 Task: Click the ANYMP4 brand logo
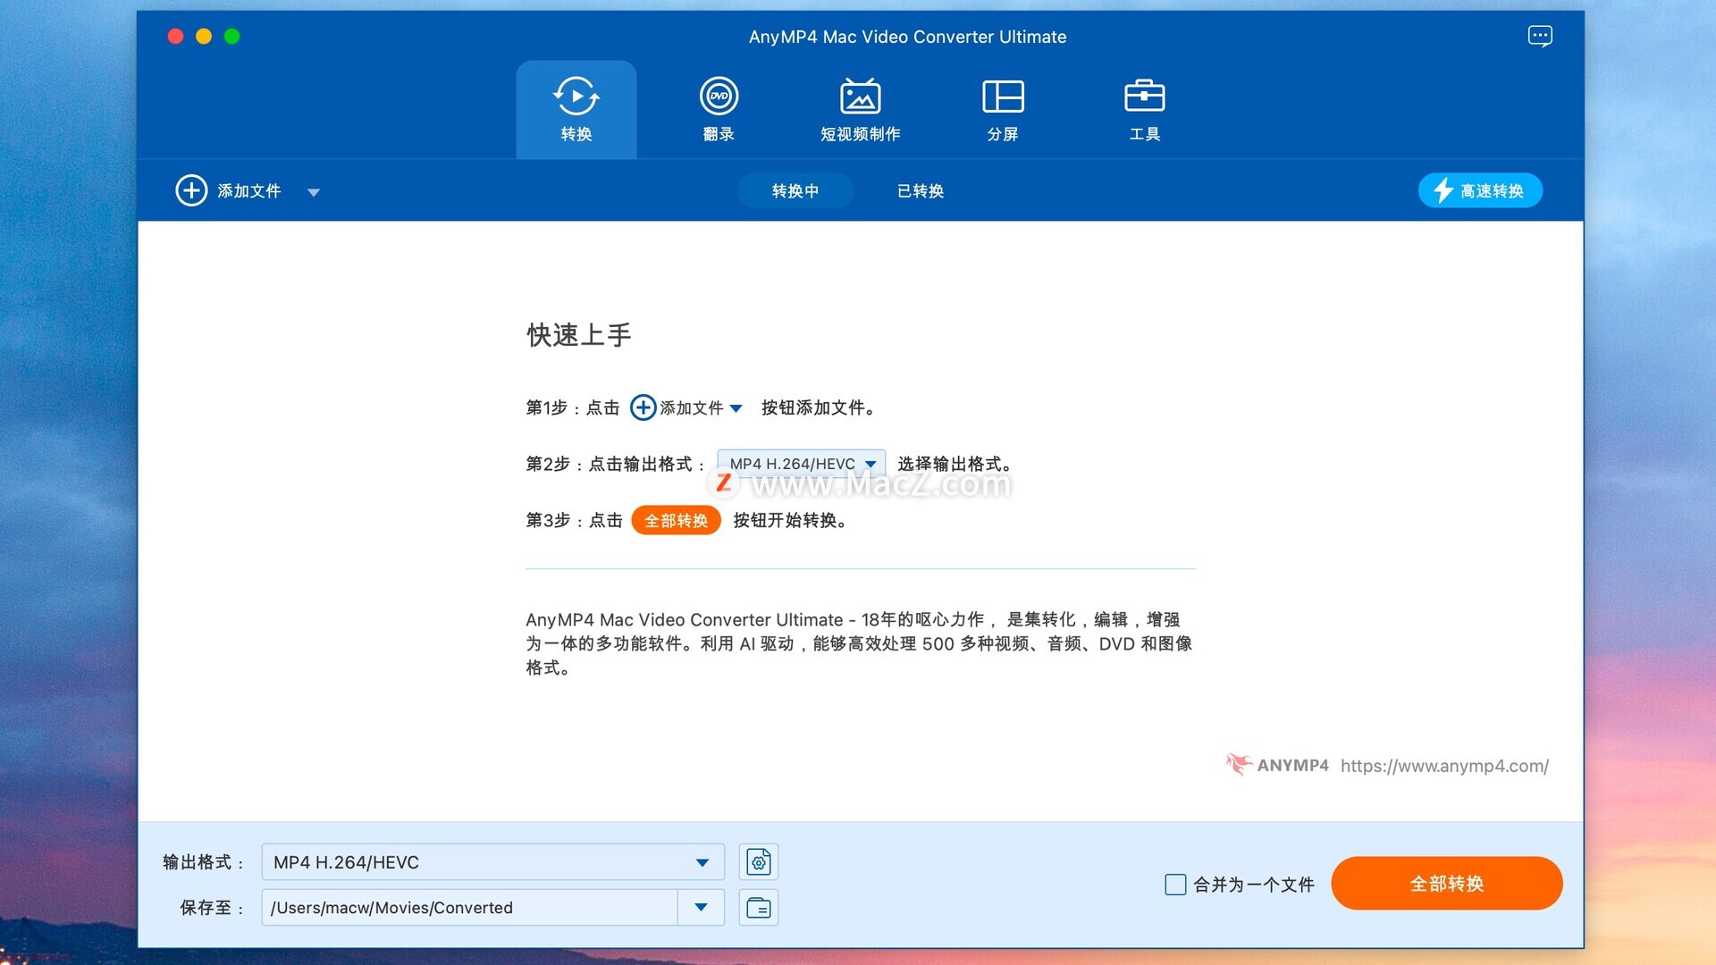pos(1277,765)
